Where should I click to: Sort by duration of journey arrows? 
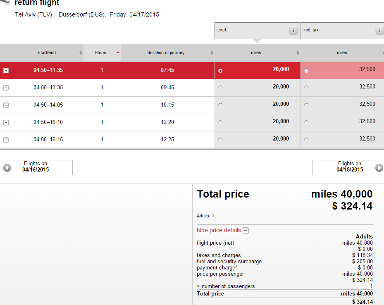click(212, 52)
